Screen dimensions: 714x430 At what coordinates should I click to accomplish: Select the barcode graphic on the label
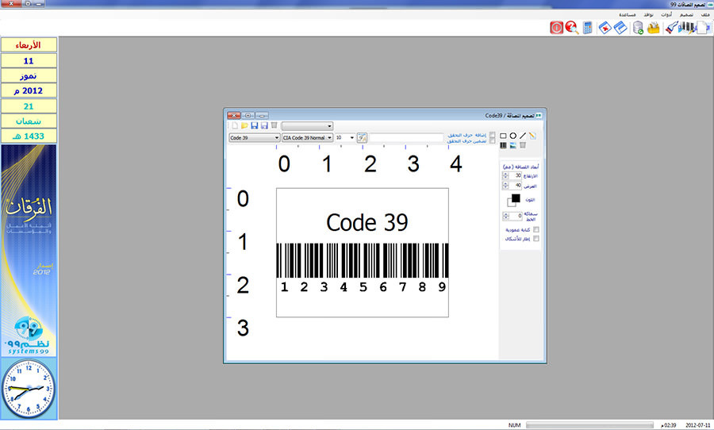363,260
